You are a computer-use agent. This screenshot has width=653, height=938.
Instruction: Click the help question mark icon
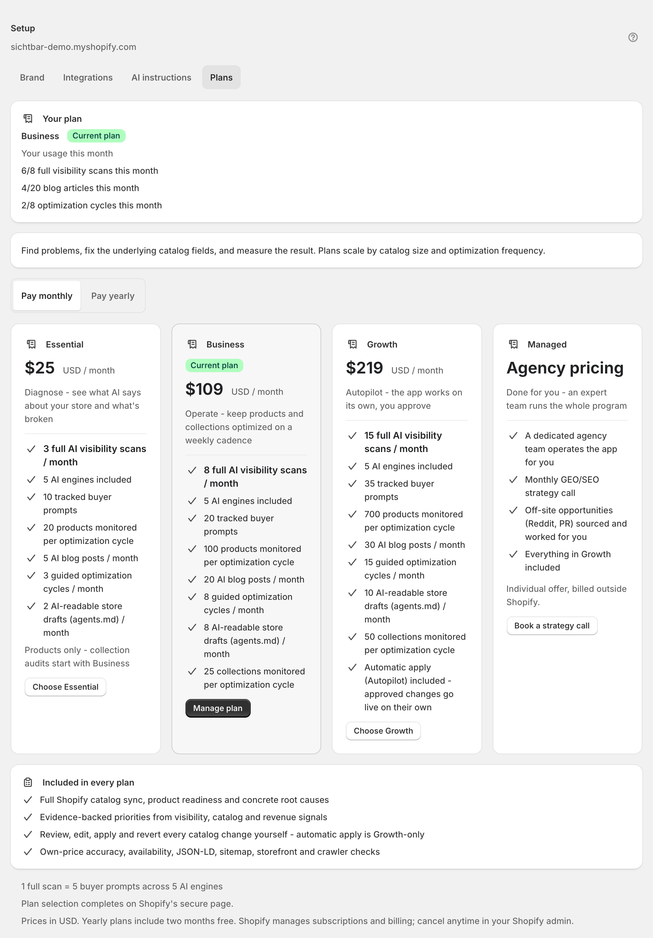[x=633, y=37]
